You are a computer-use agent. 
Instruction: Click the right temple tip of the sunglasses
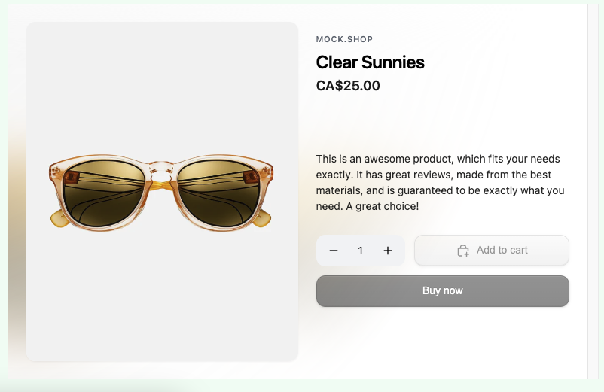[x=263, y=219]
